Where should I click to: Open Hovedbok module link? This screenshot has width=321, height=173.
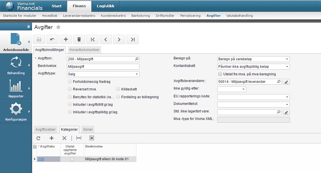[x=50, y=16]
